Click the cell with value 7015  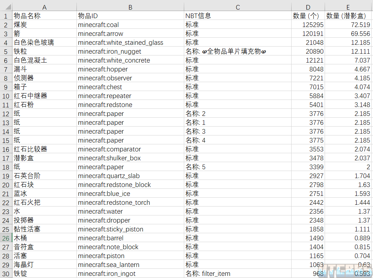coord(308,87)
